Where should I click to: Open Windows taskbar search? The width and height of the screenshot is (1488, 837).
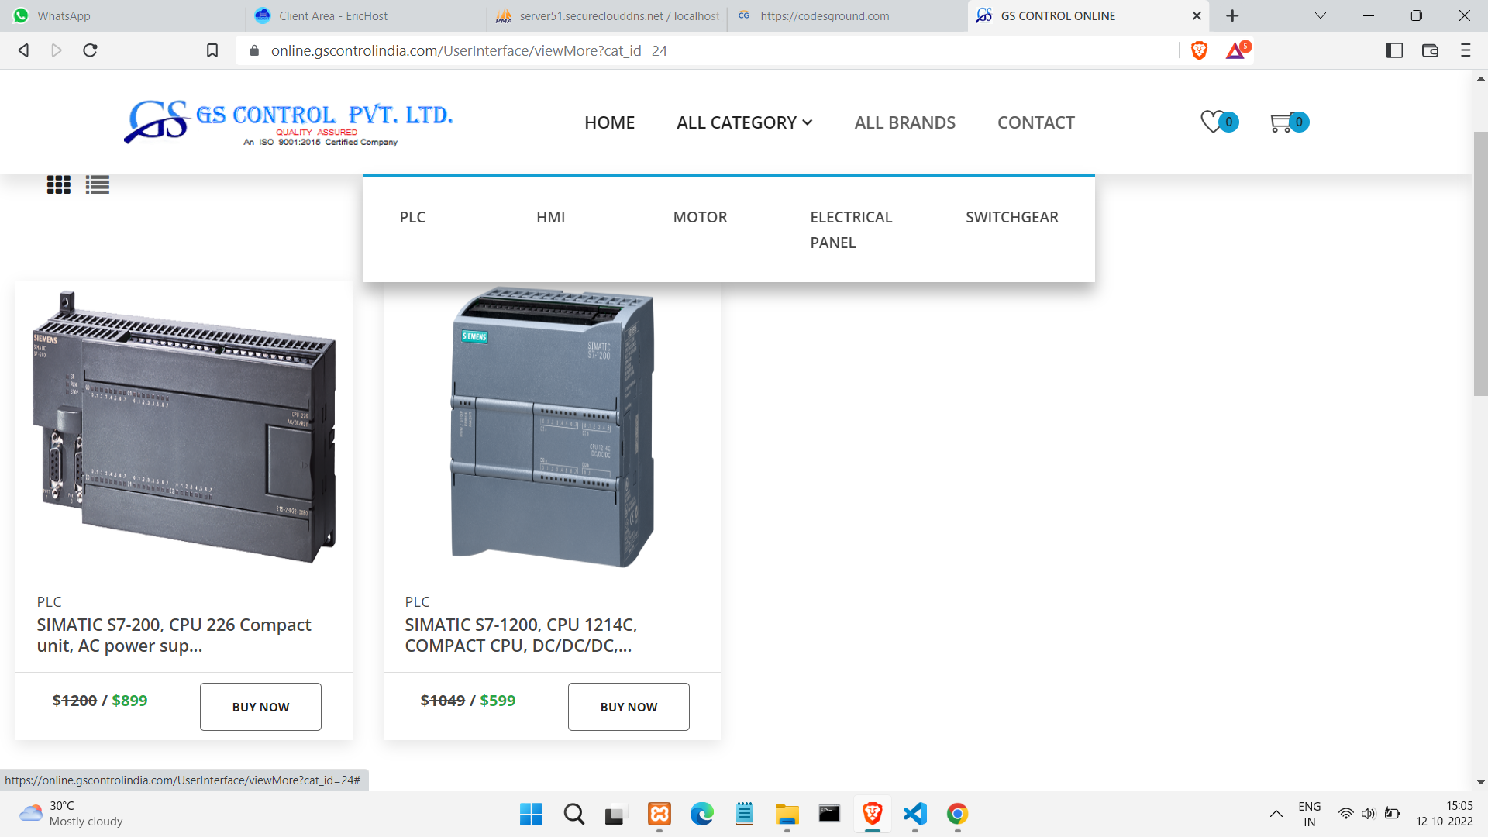(x=574, y=814)
